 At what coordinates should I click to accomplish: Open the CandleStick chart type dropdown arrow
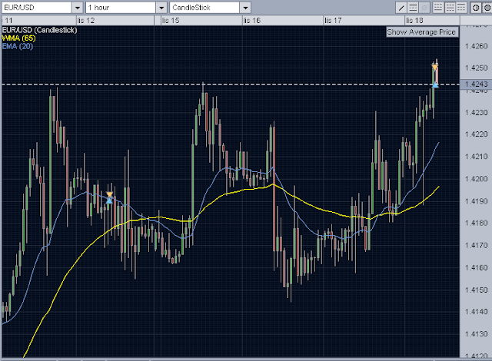point(245,8)
